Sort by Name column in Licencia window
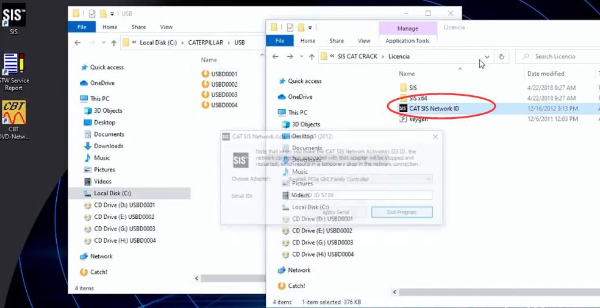This screenshot has width=600, height=308. [407, 74]
